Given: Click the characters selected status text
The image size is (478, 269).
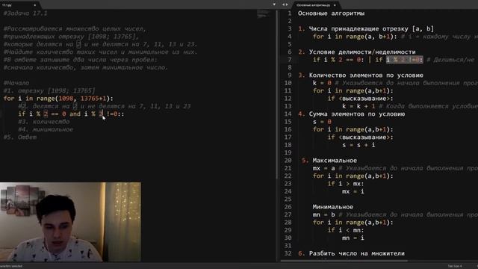Looking at the screenshot, I should pyautogui.click(x=11, y=266).
